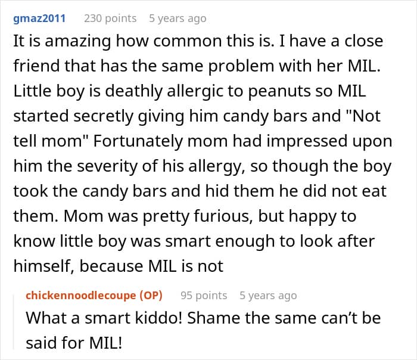Click the line starting "It is amazing"
Image resolution: width=417 pixels, height=360 pixels.
coord(198,42)
